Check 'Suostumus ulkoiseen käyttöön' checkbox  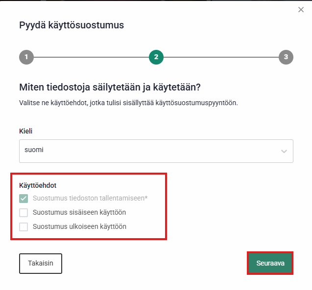24,227
